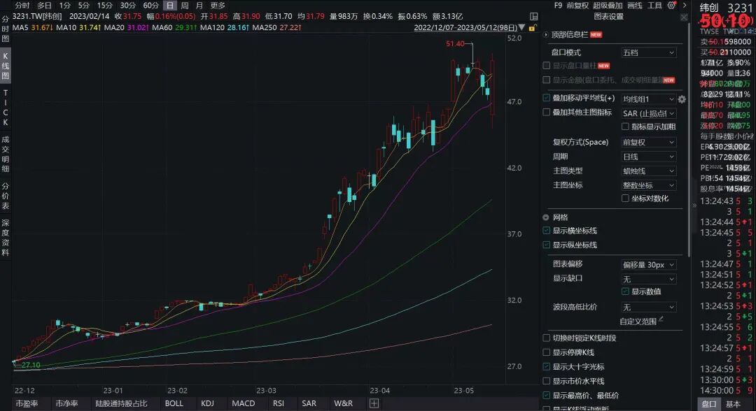Enable 指标显示加粗 checkbox
Viewport: 756px width, 411px height.
[x=625, y=127]
